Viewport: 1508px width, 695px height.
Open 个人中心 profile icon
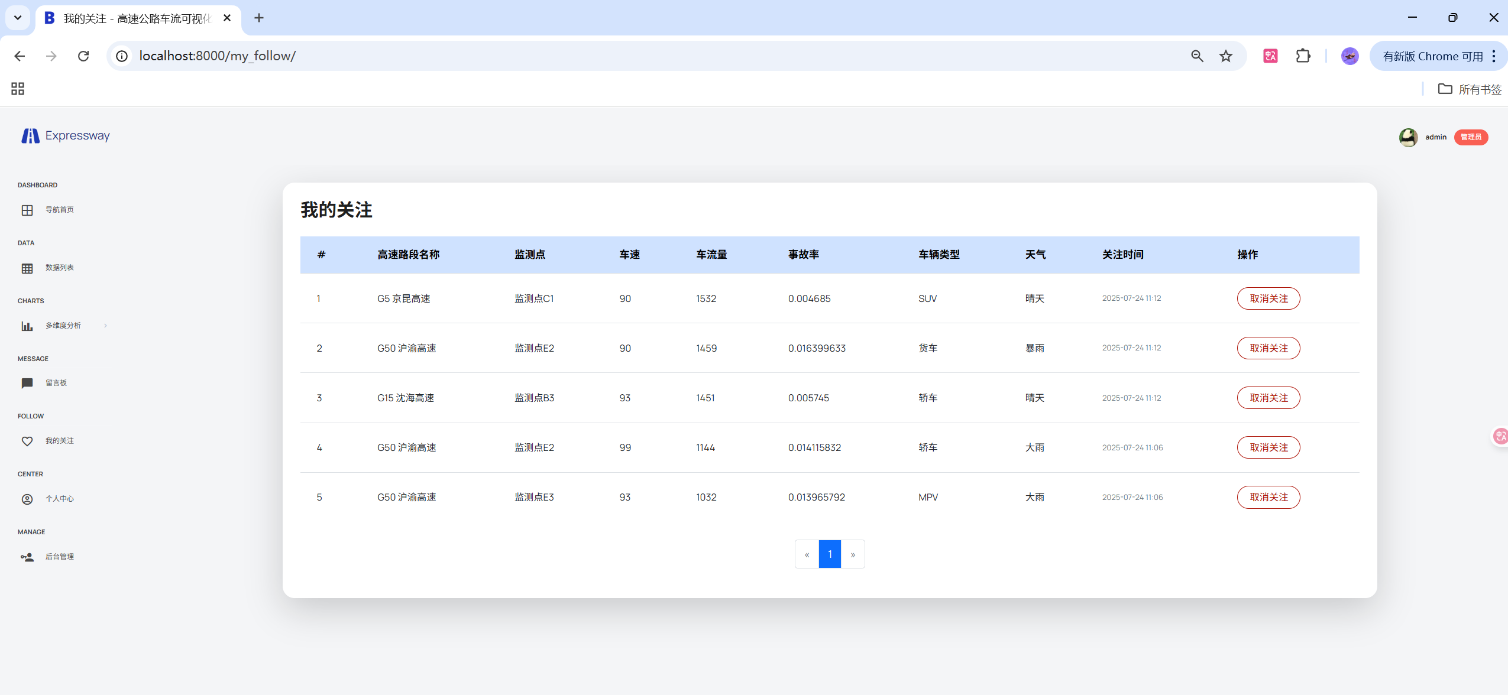point(27,499)
